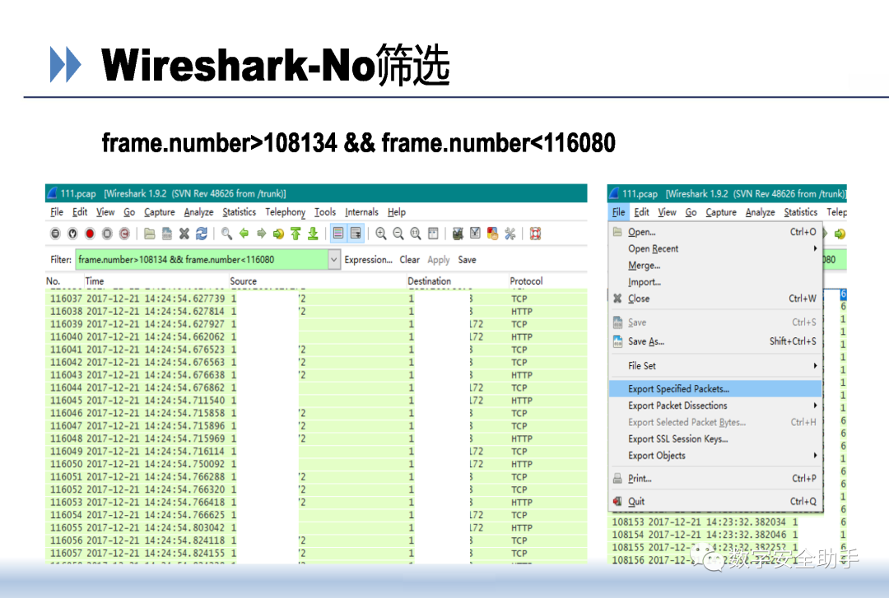This screenshot has width=889, height=598.
Task: Open preferences tools icon
Action: click(x=510, y=234)
